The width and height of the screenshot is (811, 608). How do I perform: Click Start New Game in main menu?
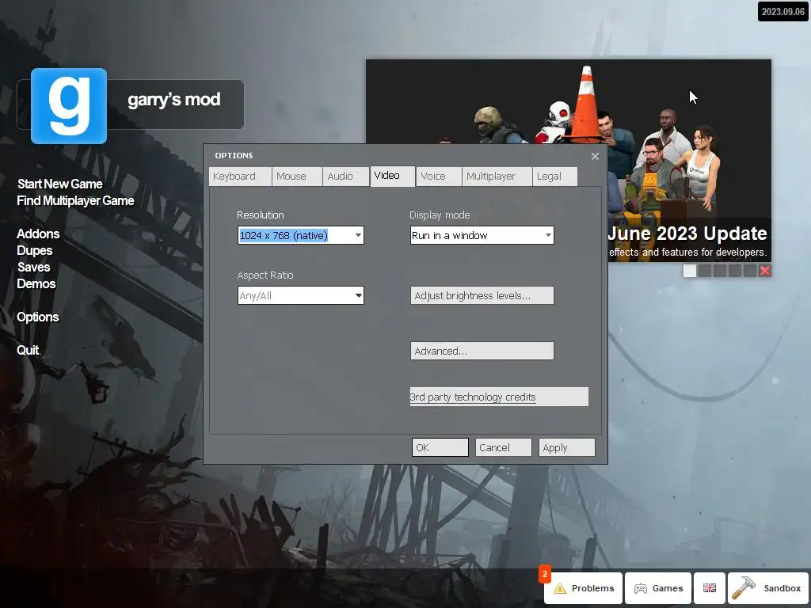click(x=60, y=184)
